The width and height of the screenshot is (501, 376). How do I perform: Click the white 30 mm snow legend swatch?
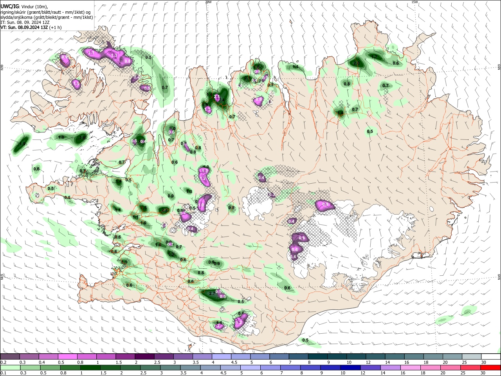click(491, 357)
